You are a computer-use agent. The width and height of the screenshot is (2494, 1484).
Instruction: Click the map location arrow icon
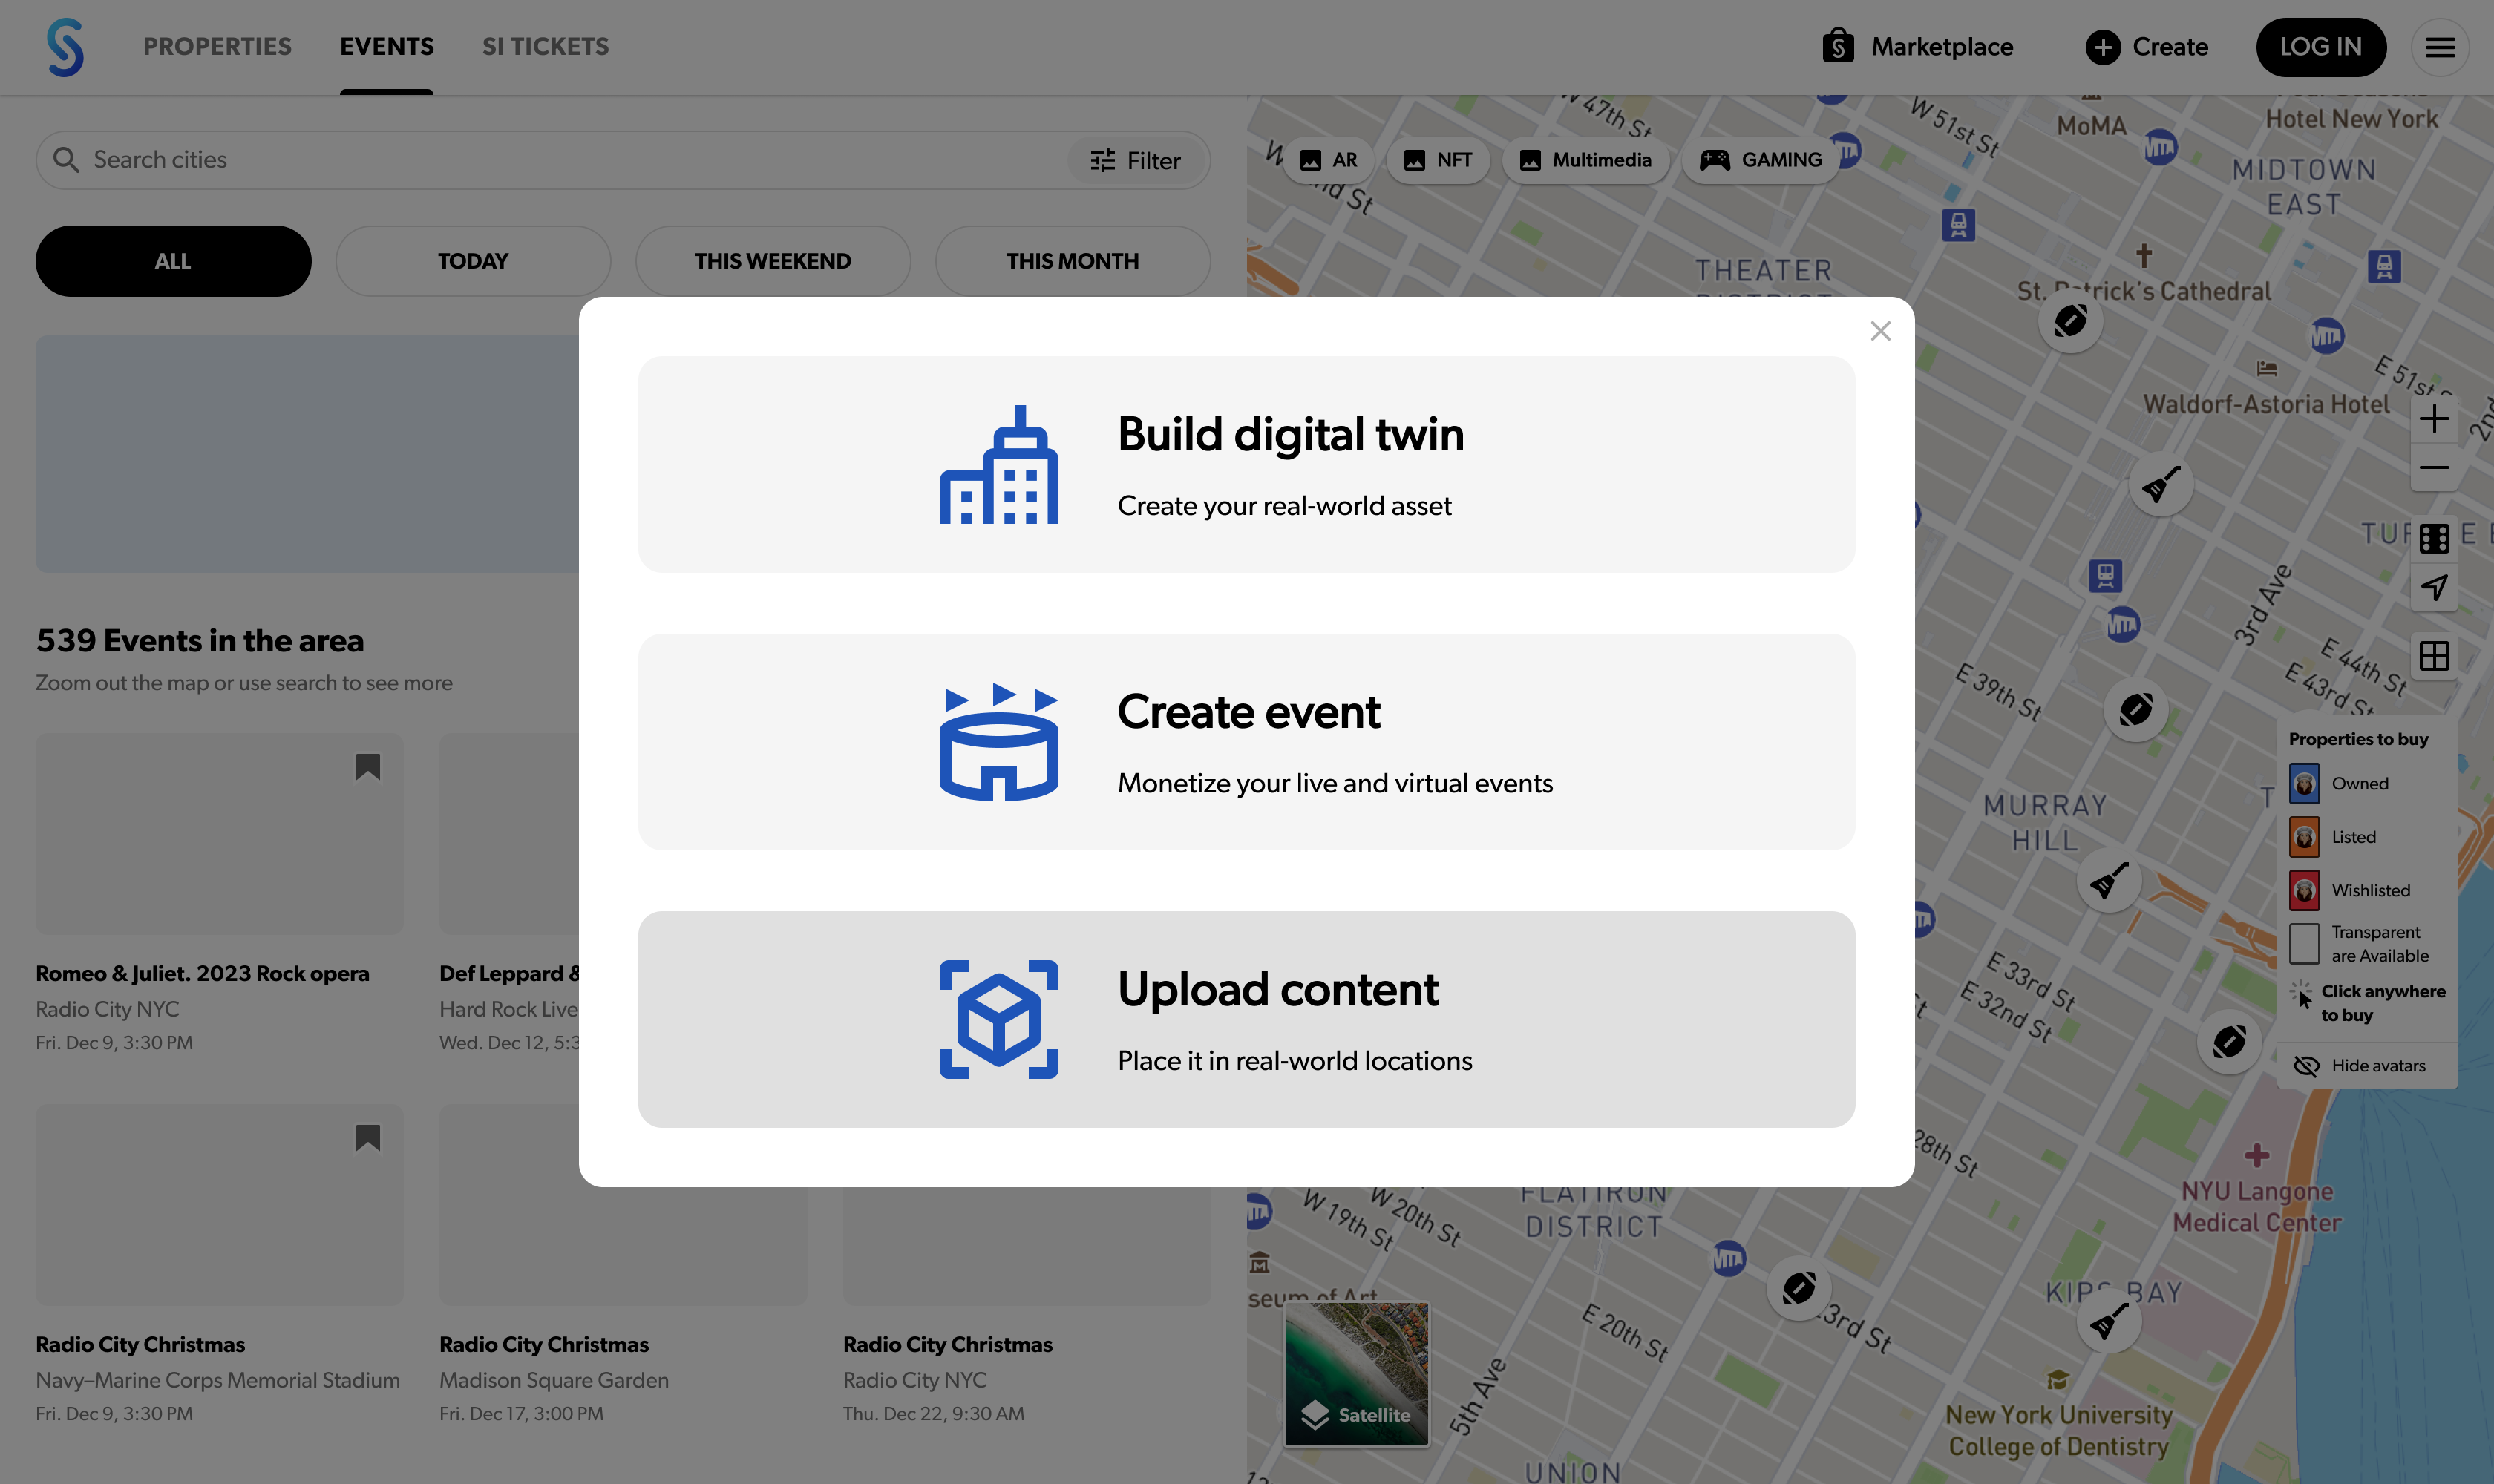(2434, 587)
